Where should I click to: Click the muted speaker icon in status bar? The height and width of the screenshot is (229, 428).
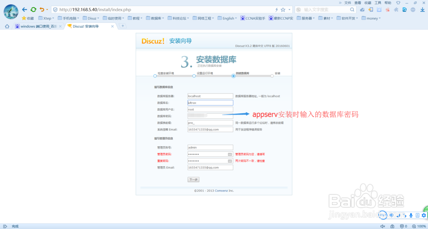click(383, 226)
